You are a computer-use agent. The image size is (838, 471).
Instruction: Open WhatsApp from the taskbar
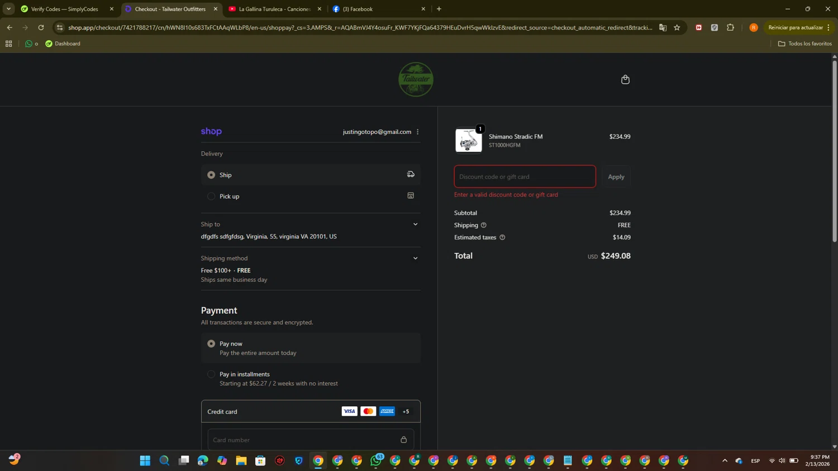point(376,460)
